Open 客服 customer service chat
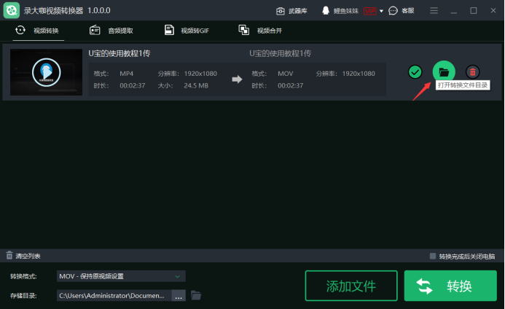 coord(402,11)
